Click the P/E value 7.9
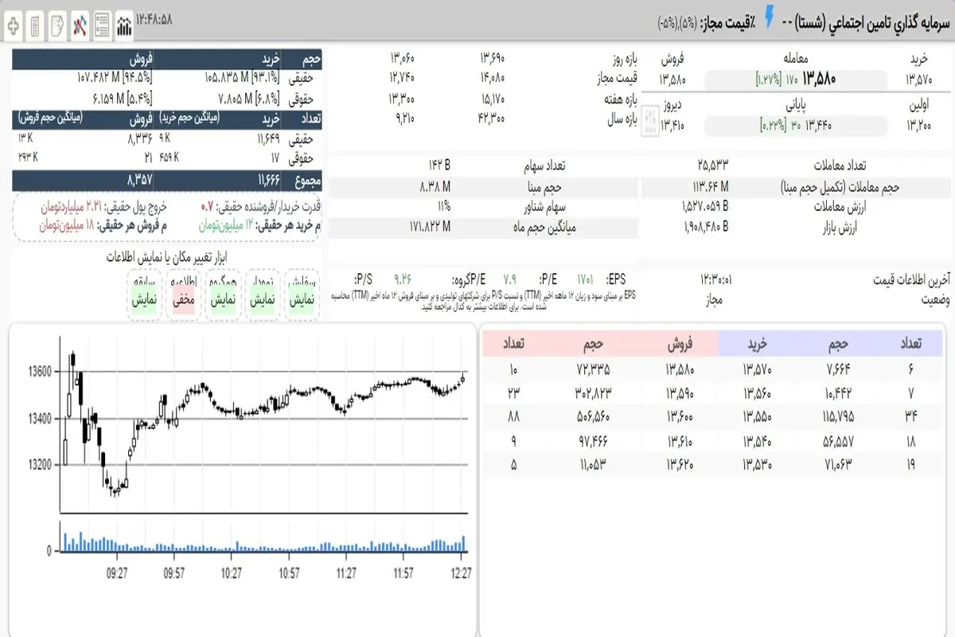 click(509, 279)
